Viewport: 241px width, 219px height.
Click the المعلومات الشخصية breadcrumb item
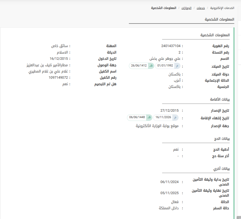163,8
